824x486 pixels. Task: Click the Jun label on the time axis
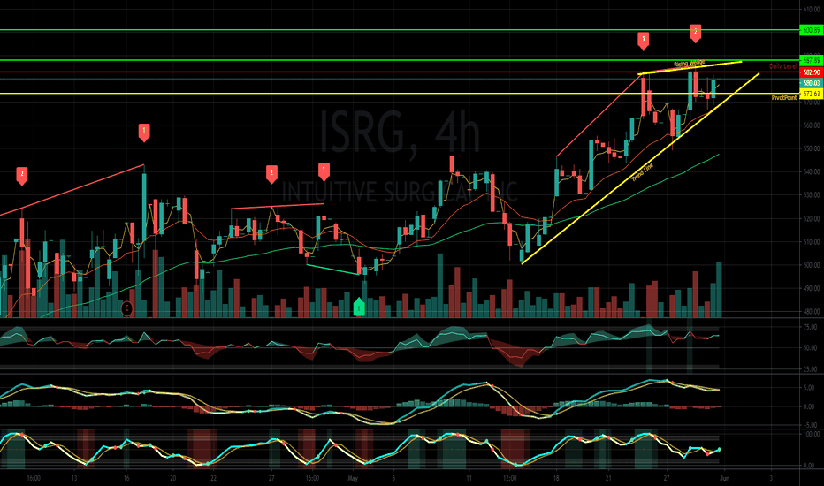(724, 479)
